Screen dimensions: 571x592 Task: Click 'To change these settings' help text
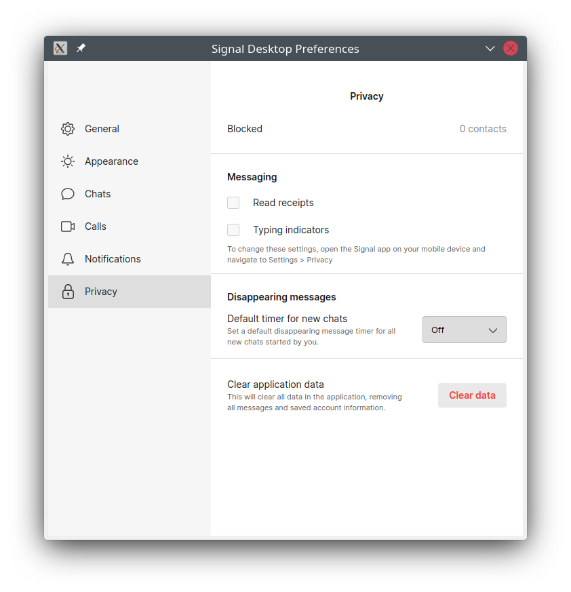pos(356,254)
